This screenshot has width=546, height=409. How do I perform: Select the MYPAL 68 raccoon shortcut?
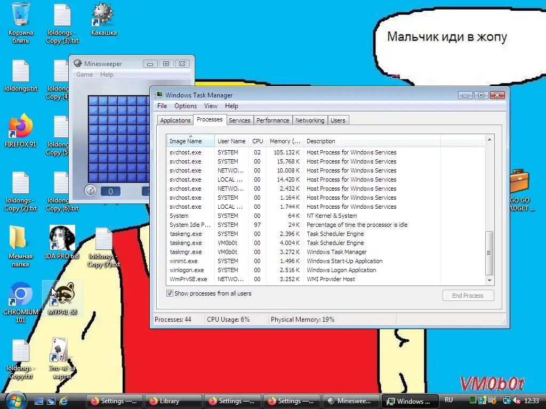pos(62,298)
